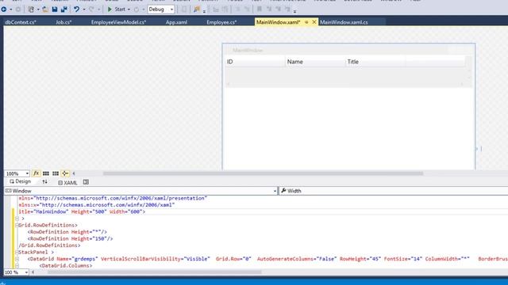
Task: Toggle the snap to snaplines icon
Action: click(x=65, y=173)
